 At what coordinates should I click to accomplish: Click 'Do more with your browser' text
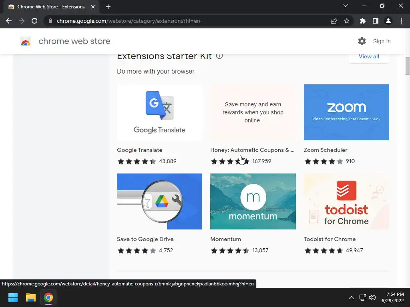tap(156, 71)
